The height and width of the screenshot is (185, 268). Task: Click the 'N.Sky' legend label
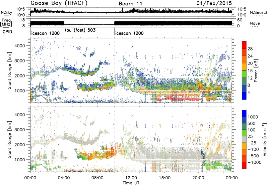click(x=6, y=12)
